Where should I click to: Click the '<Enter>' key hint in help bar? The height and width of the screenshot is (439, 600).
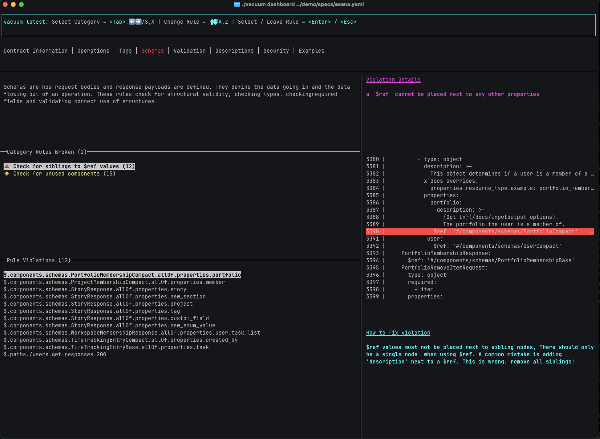[320, 22]
